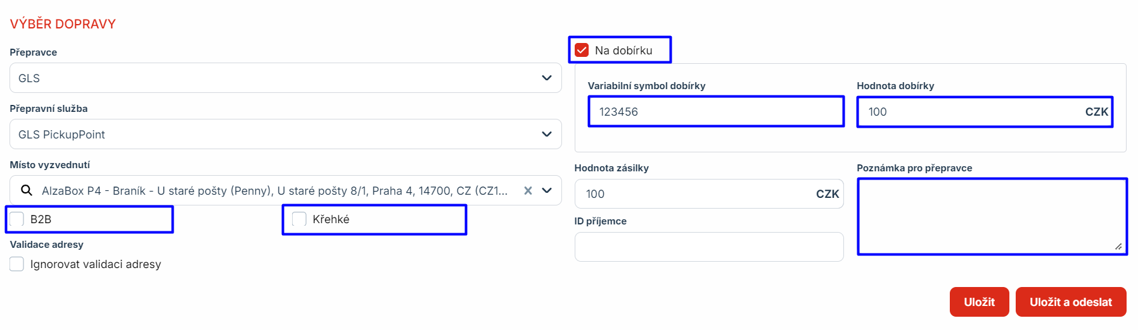1138x330 pixels.
Task: Click the Hodnota zásilky input field
Action: (694, 194)
